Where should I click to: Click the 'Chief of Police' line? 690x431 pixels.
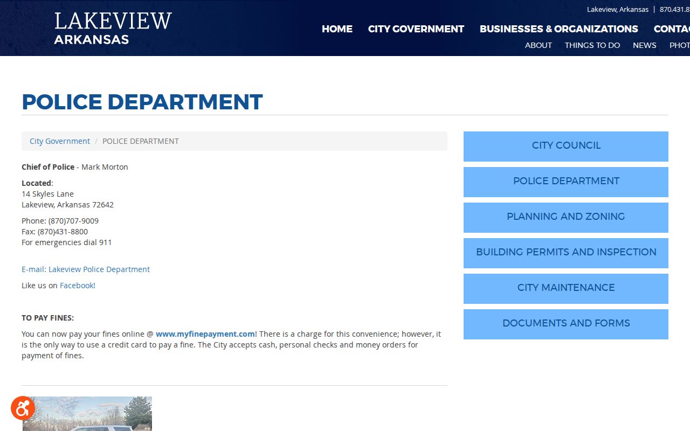(75, 167)
